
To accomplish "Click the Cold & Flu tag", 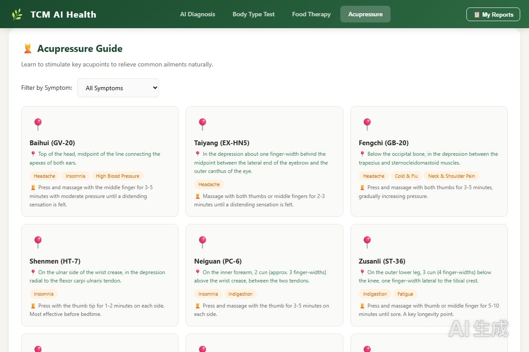I will click(x=406, y=176).
